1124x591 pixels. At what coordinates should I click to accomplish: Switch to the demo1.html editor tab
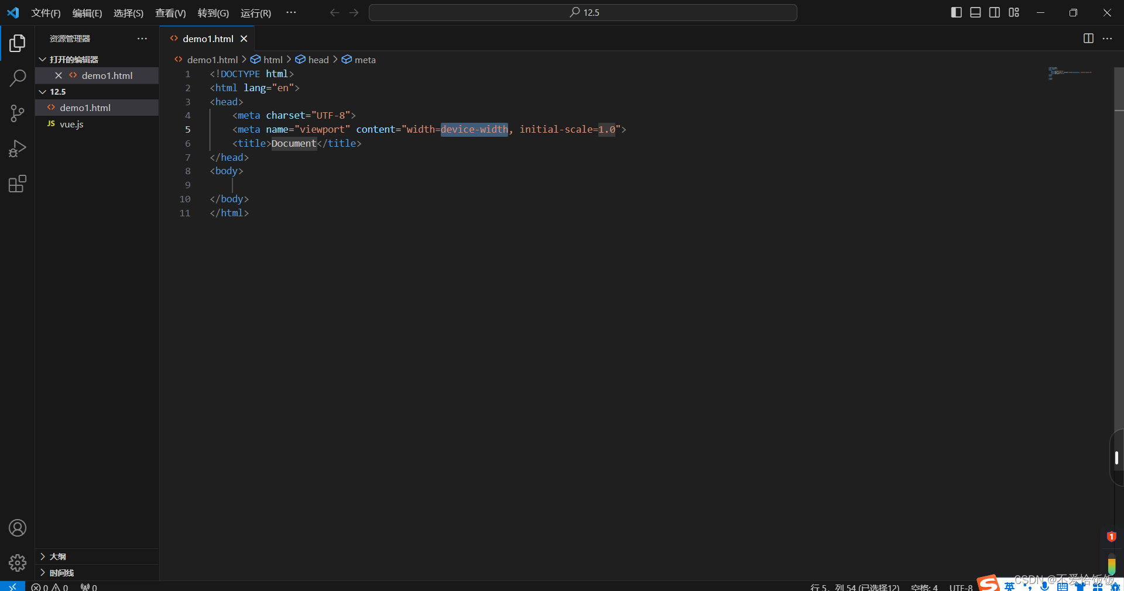pyautogui.click(x=207, y=39)
